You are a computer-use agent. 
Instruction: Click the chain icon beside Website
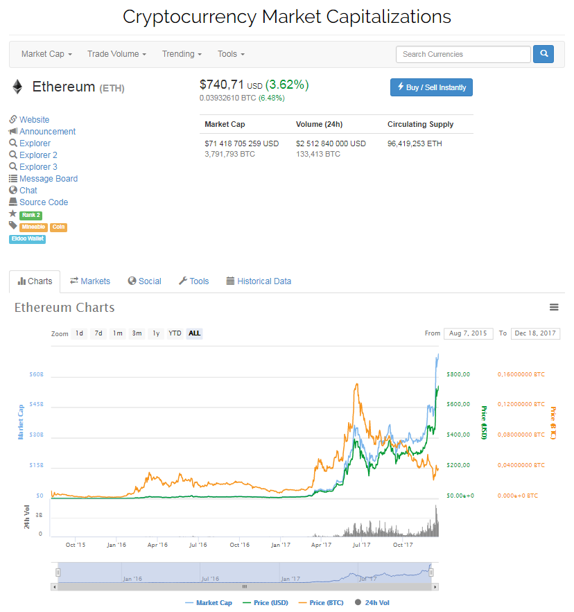pyautogui.click(x=13, y=119)
